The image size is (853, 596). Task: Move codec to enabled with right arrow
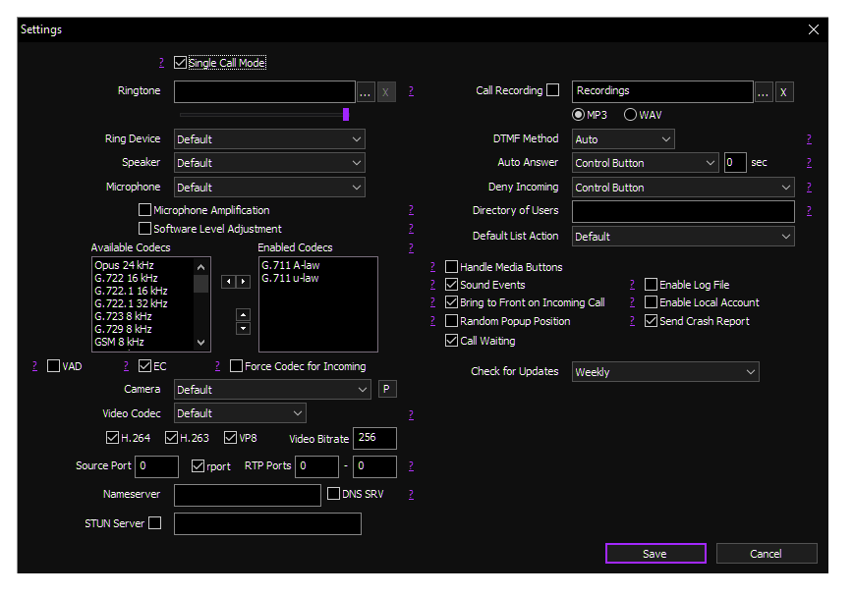tap(244, 282)
